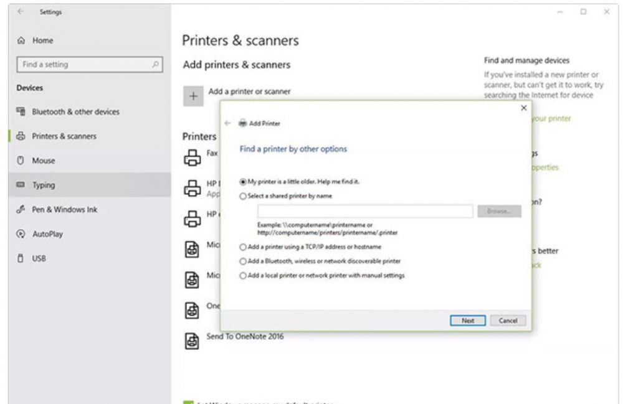
Task: Switch to Typing settings section
Action: click(x=21, y=184)
